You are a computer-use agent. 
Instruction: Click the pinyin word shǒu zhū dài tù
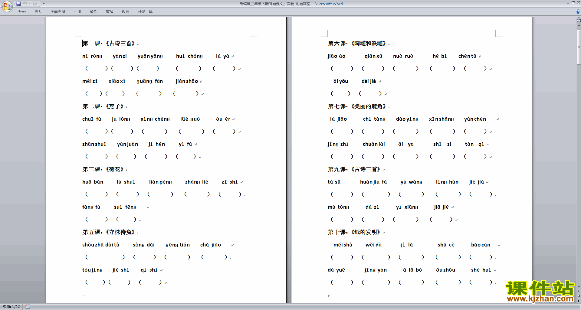click(101, 245)
